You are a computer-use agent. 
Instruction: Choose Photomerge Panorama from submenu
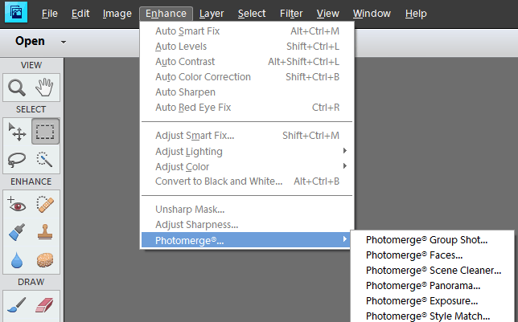pyautogui.click(x=423, y=285)
